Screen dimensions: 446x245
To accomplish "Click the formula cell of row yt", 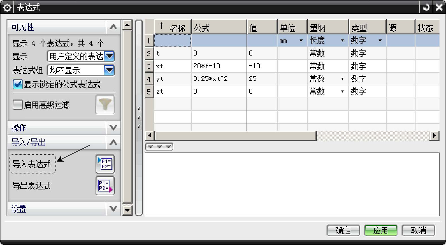I will pyautogui.click(x=219, y=79).
